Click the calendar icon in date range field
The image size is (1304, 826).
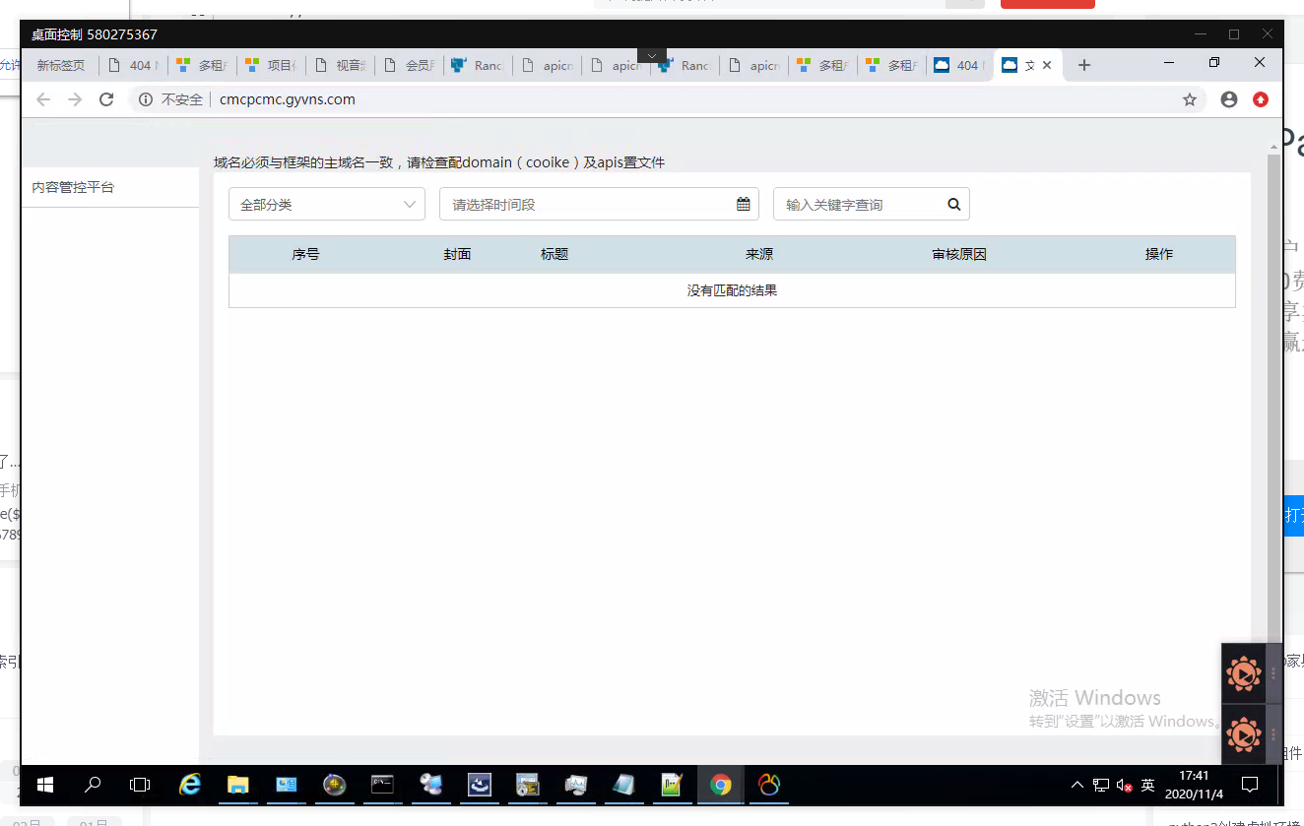tap(744, 205)
